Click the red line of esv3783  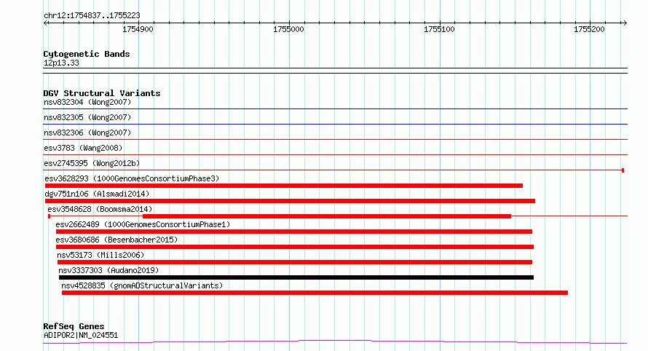click(335, 154)
